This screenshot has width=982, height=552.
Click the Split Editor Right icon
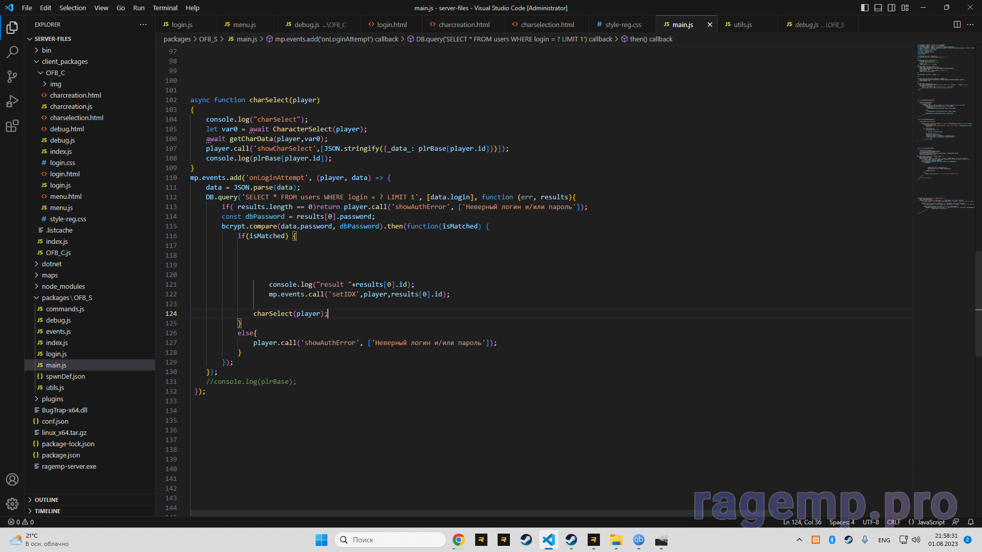(x=957, y=25)
